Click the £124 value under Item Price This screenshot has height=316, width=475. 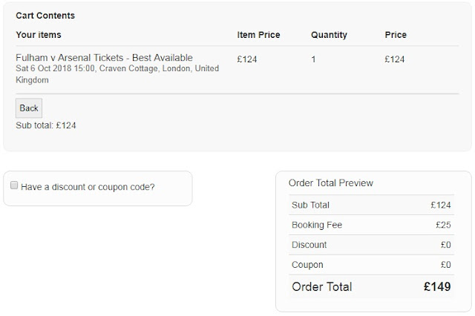pyautogui.click(x=247, y=59)
